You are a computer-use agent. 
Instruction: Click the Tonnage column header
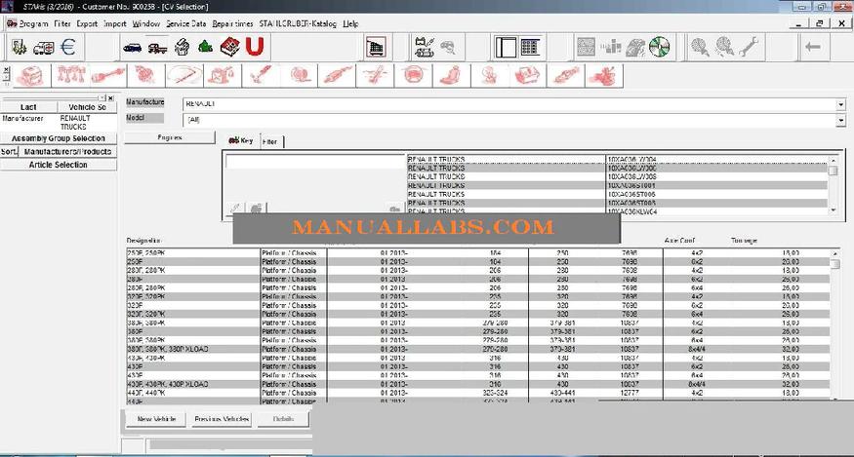point(744,240)
